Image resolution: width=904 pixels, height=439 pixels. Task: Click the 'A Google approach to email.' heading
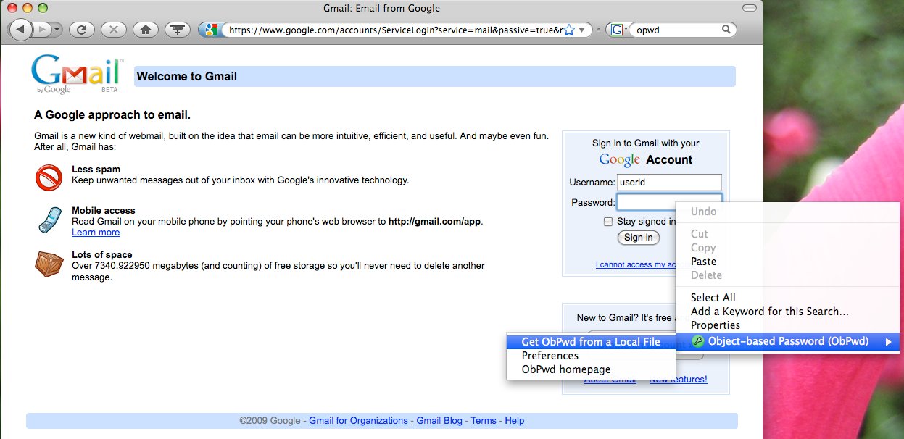pos(112,115)
